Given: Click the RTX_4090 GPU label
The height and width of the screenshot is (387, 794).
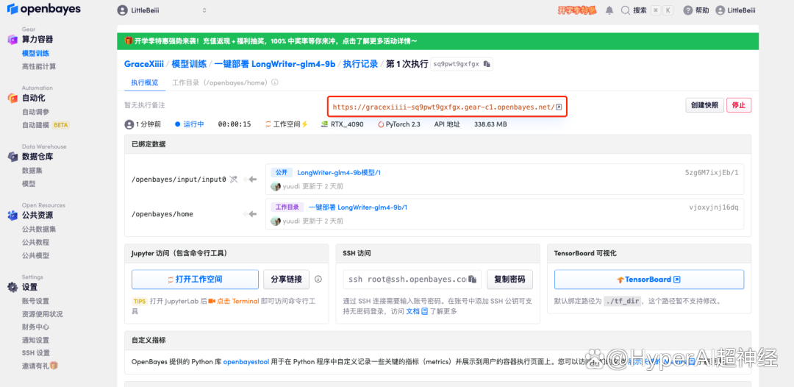Looking at the screenshot, I should 343,124.
